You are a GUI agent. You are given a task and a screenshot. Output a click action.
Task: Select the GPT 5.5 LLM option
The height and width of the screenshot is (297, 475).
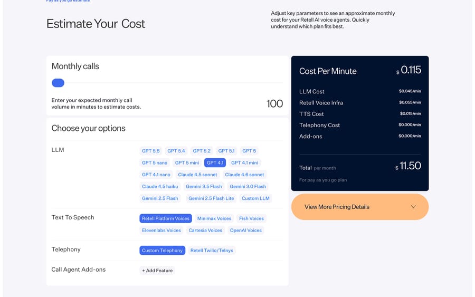coord(150,151)
